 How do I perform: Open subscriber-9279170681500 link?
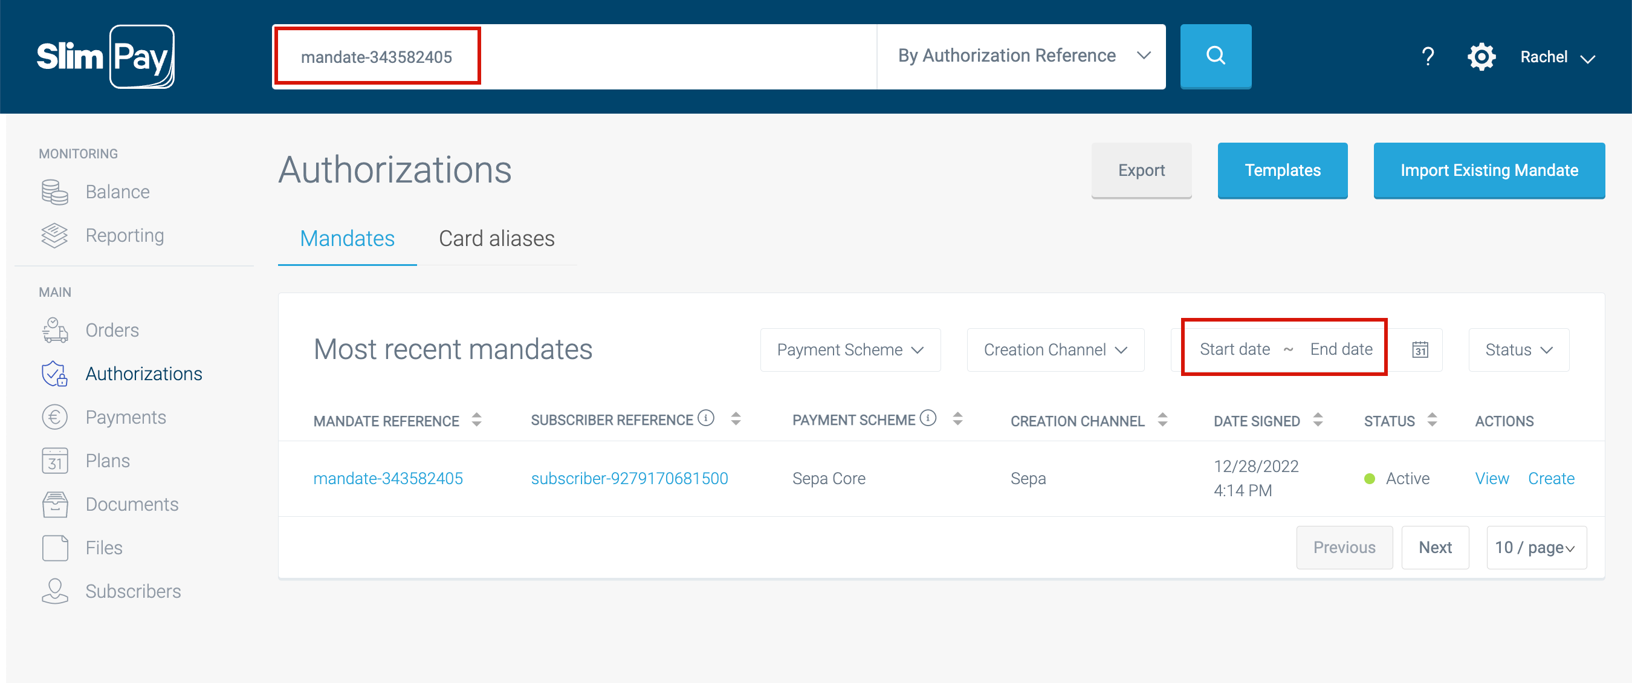pos(629,478)
